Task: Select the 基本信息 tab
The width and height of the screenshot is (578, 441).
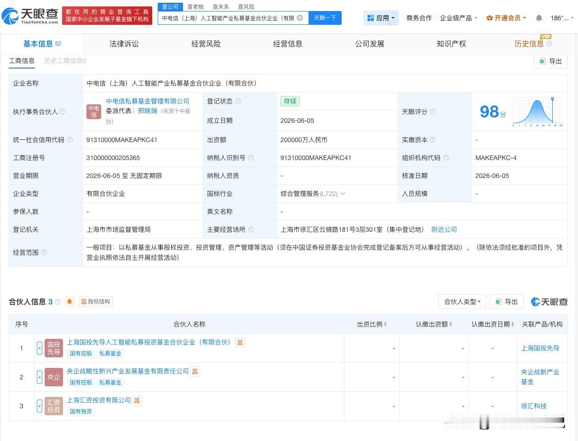Action: tap(42, 44)
